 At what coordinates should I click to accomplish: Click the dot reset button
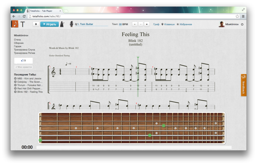click(147, 24)
